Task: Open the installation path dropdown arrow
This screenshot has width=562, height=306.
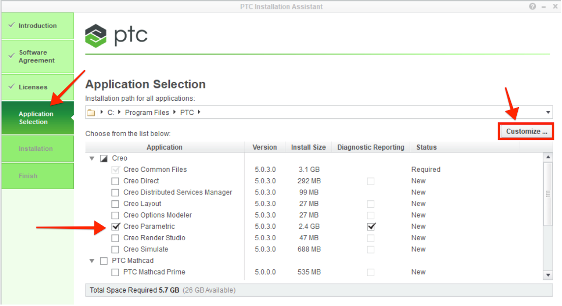Action: pyautogui.click(x=548, y=112)
